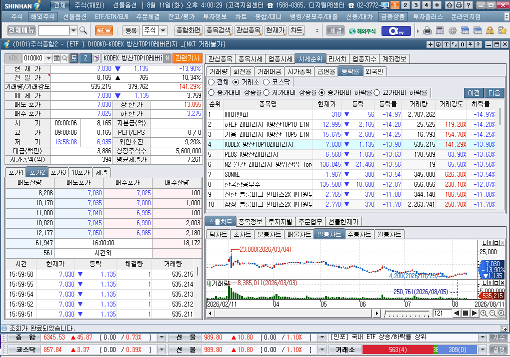Viewport: 510px width, 357px height.
Task: Click the print icon in title bar
Action: point(458,5)
